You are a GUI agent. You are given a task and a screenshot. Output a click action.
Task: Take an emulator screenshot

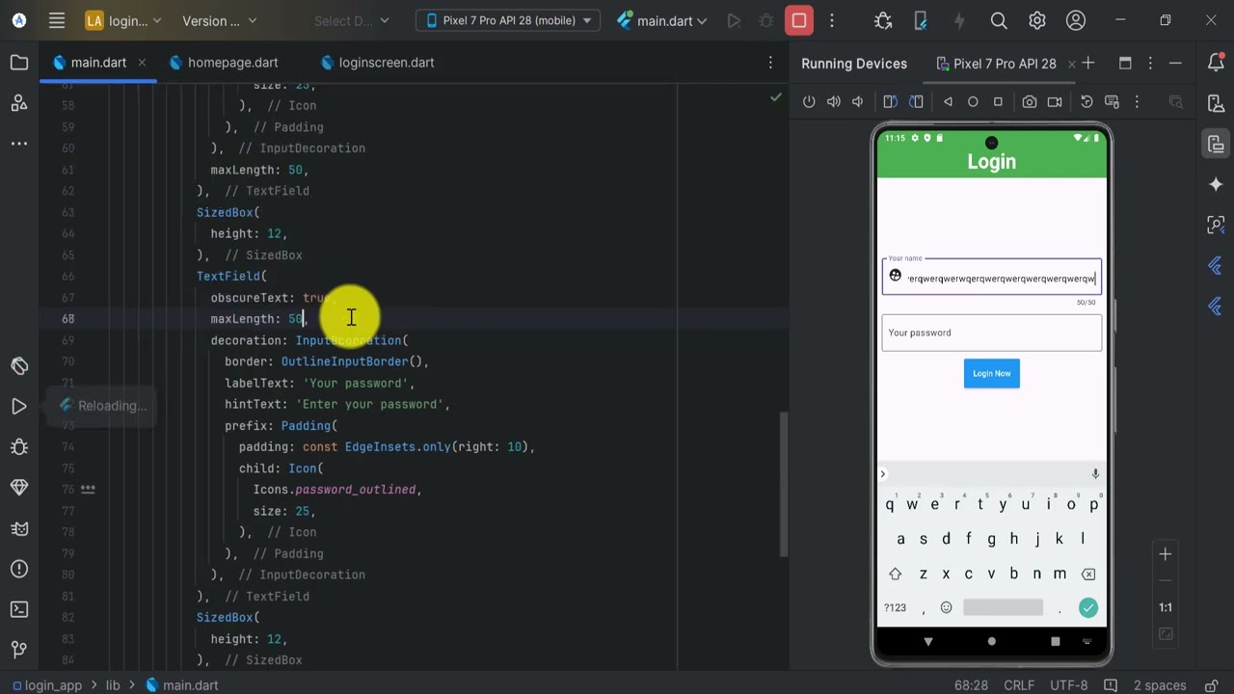(1030, 101)
